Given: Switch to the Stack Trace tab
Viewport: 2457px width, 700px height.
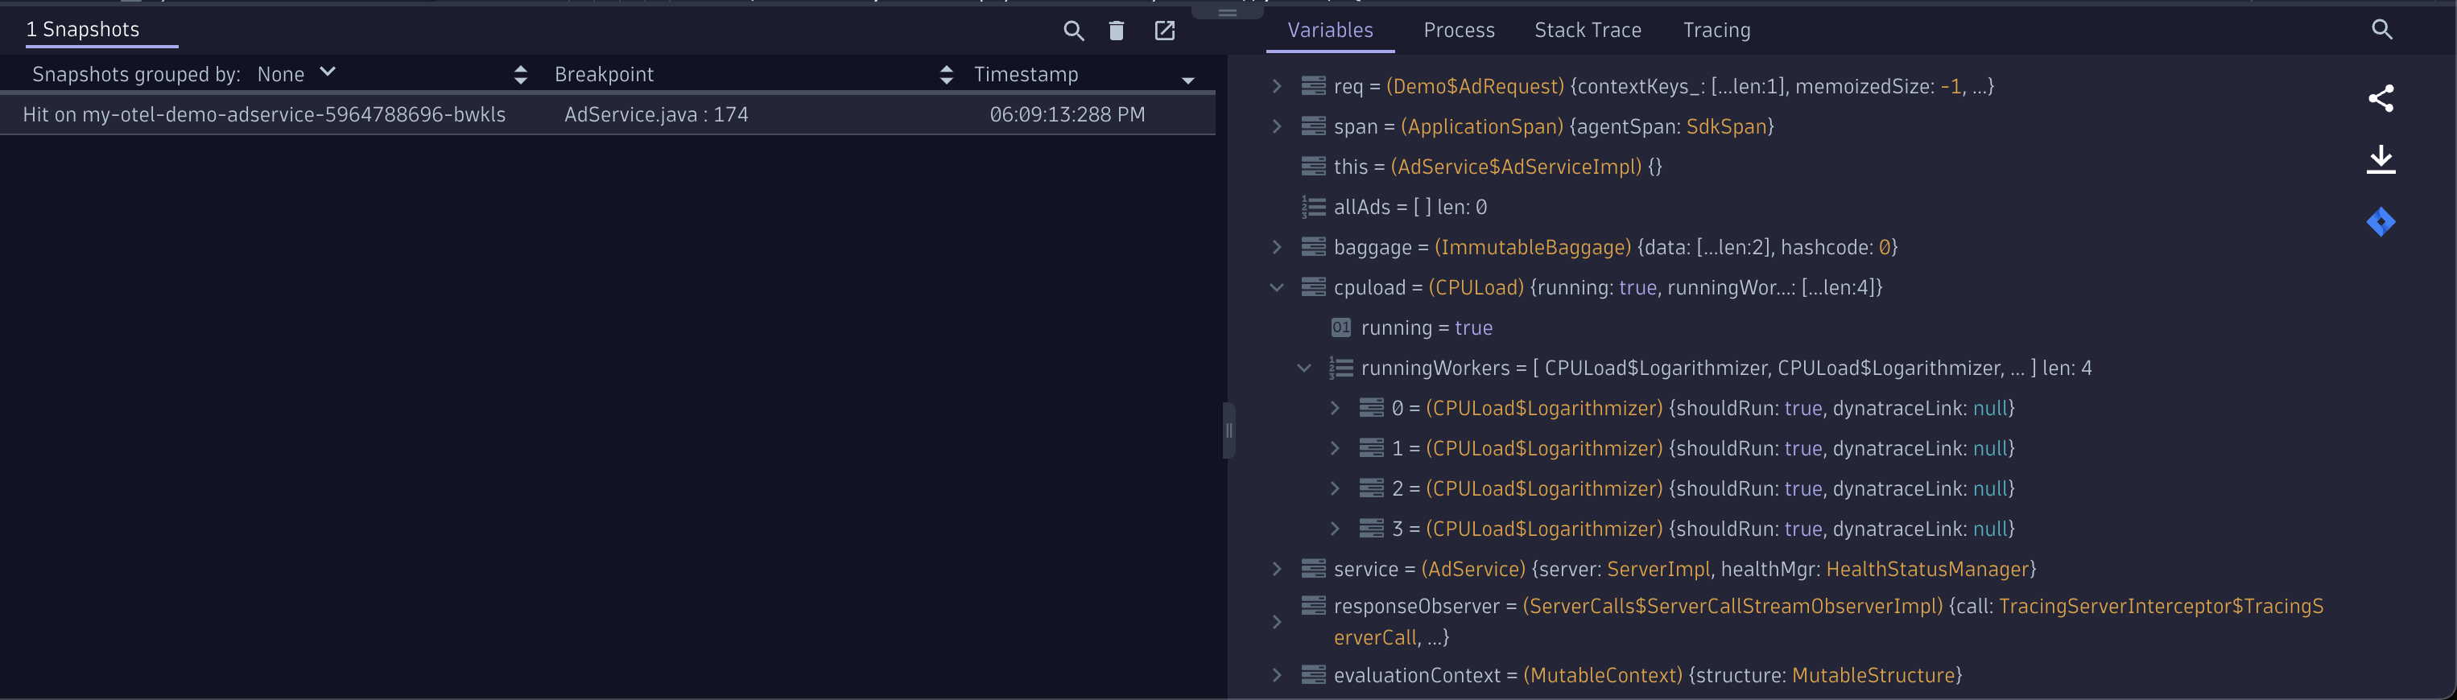Looking at the screenshot, I should pos(1587,31).
